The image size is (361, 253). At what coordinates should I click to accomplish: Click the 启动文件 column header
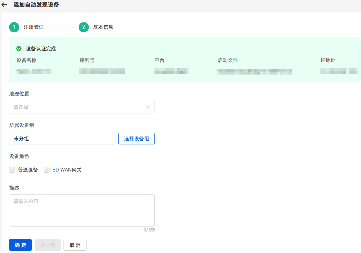pyautogui.click(x=228, y=60)
